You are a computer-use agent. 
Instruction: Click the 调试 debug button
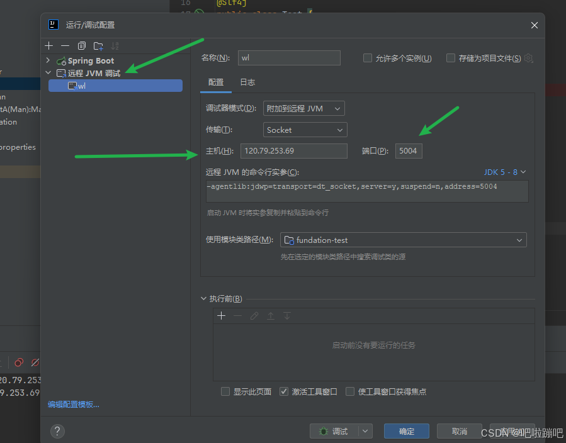pos(334,431)
